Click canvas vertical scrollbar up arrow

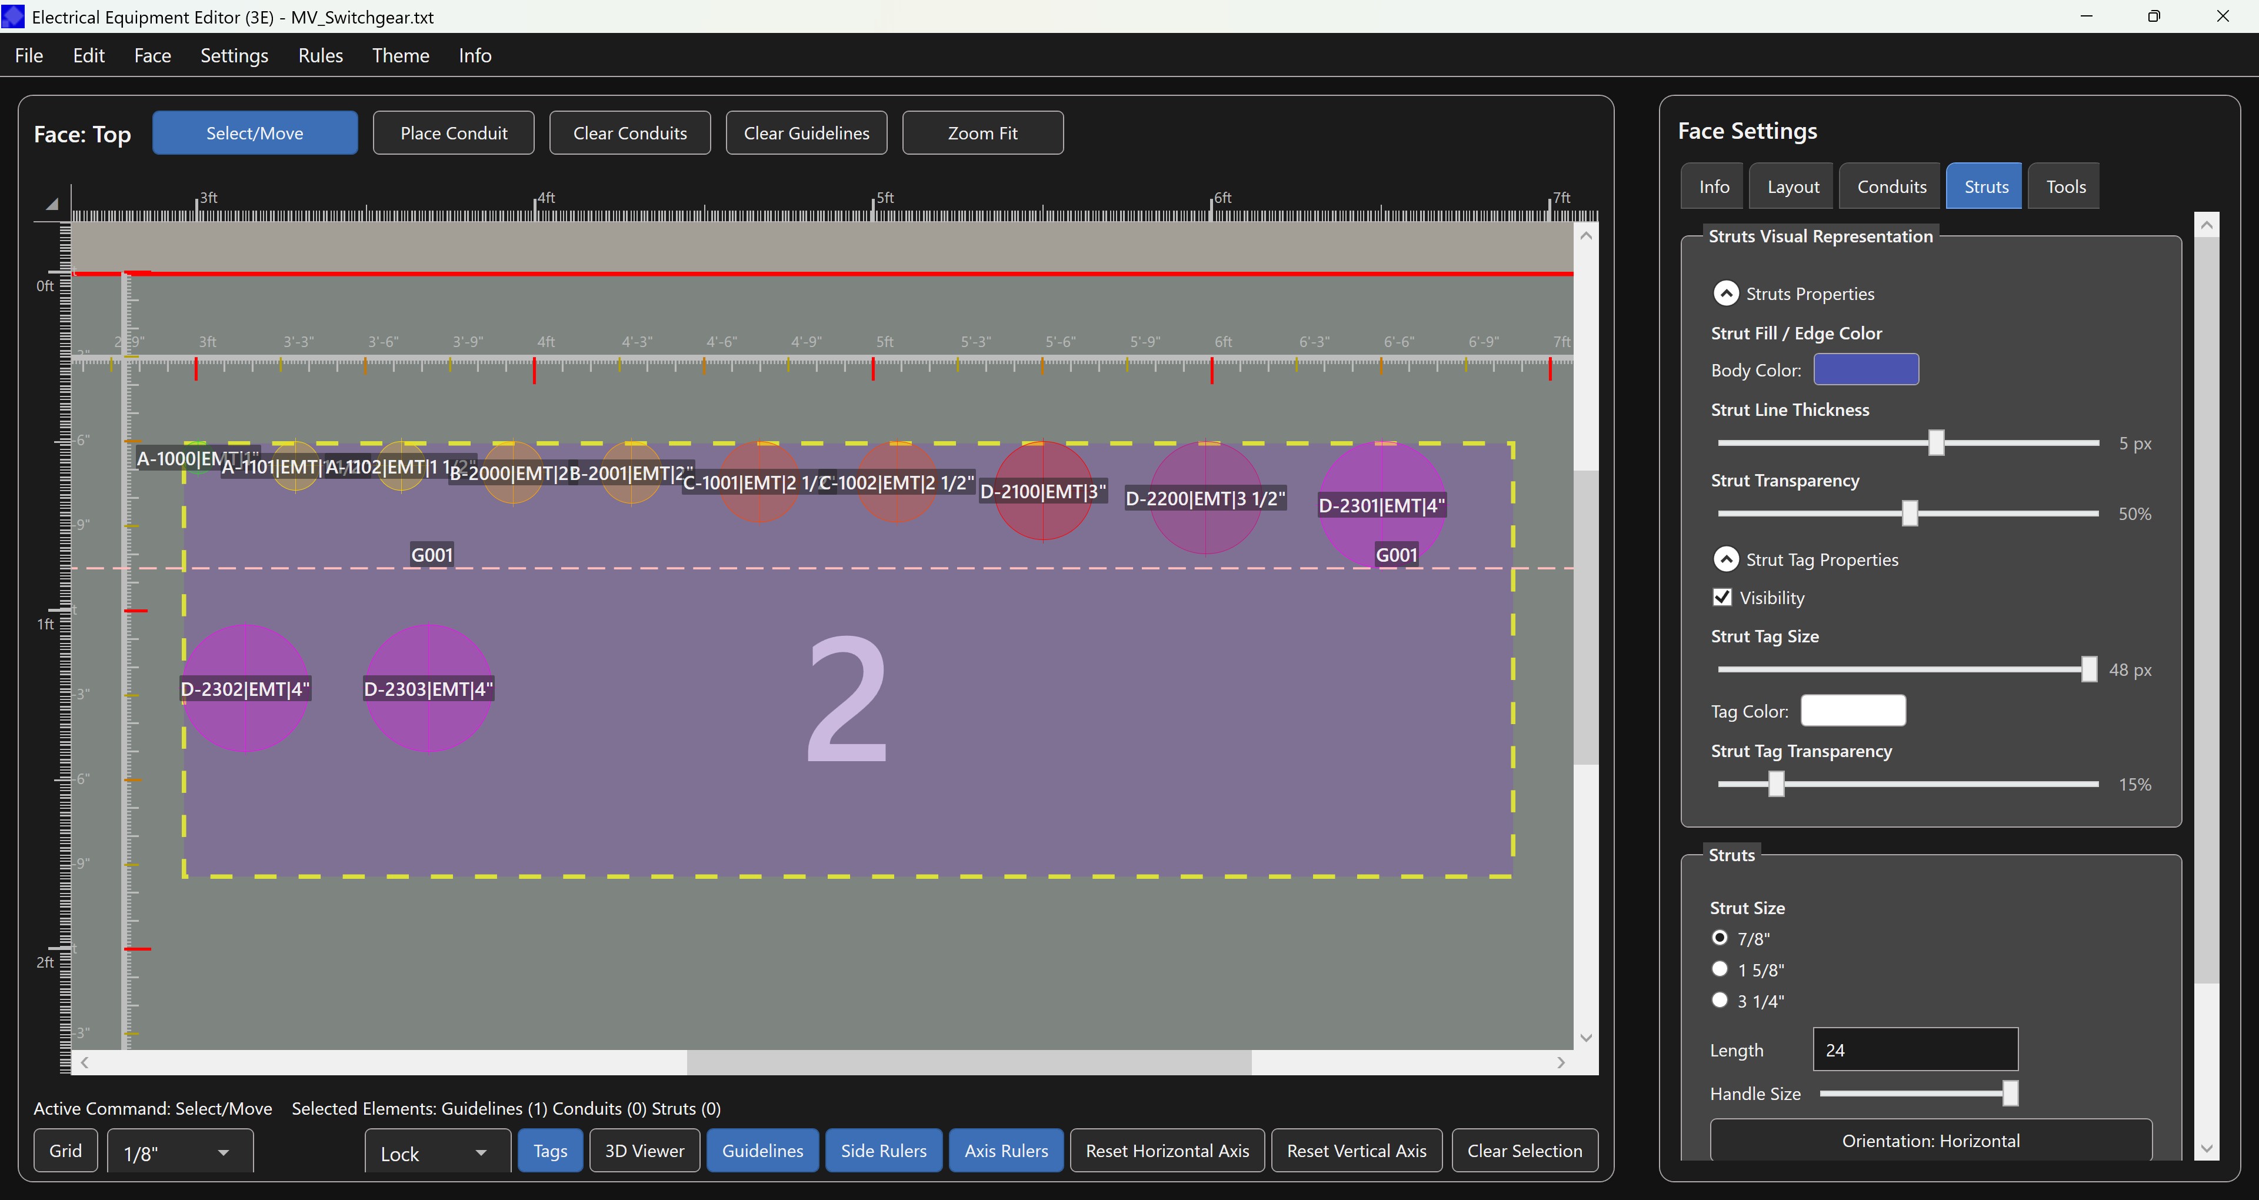1585,236
